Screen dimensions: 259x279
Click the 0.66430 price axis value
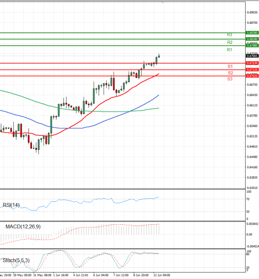(x=252, y=95)
